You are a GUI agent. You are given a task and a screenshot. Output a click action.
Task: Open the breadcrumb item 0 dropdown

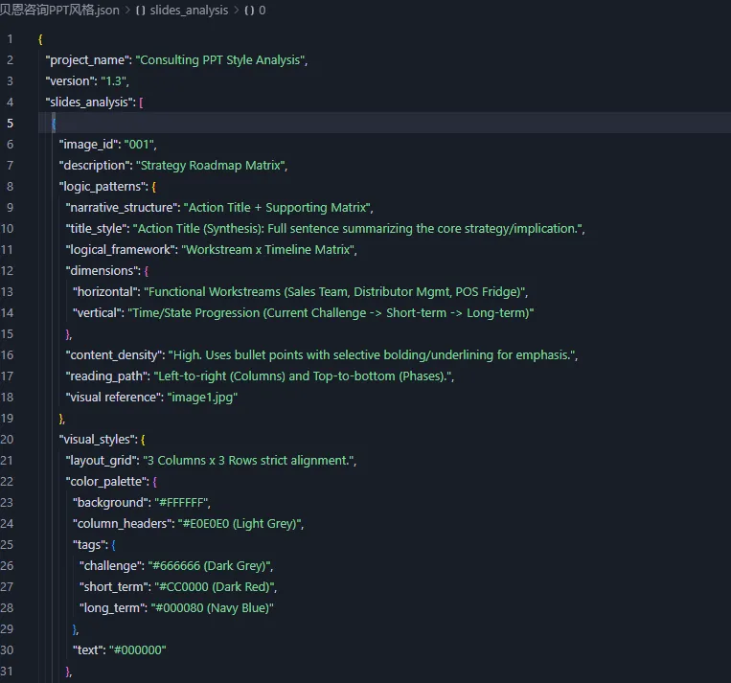click(262, 11)
